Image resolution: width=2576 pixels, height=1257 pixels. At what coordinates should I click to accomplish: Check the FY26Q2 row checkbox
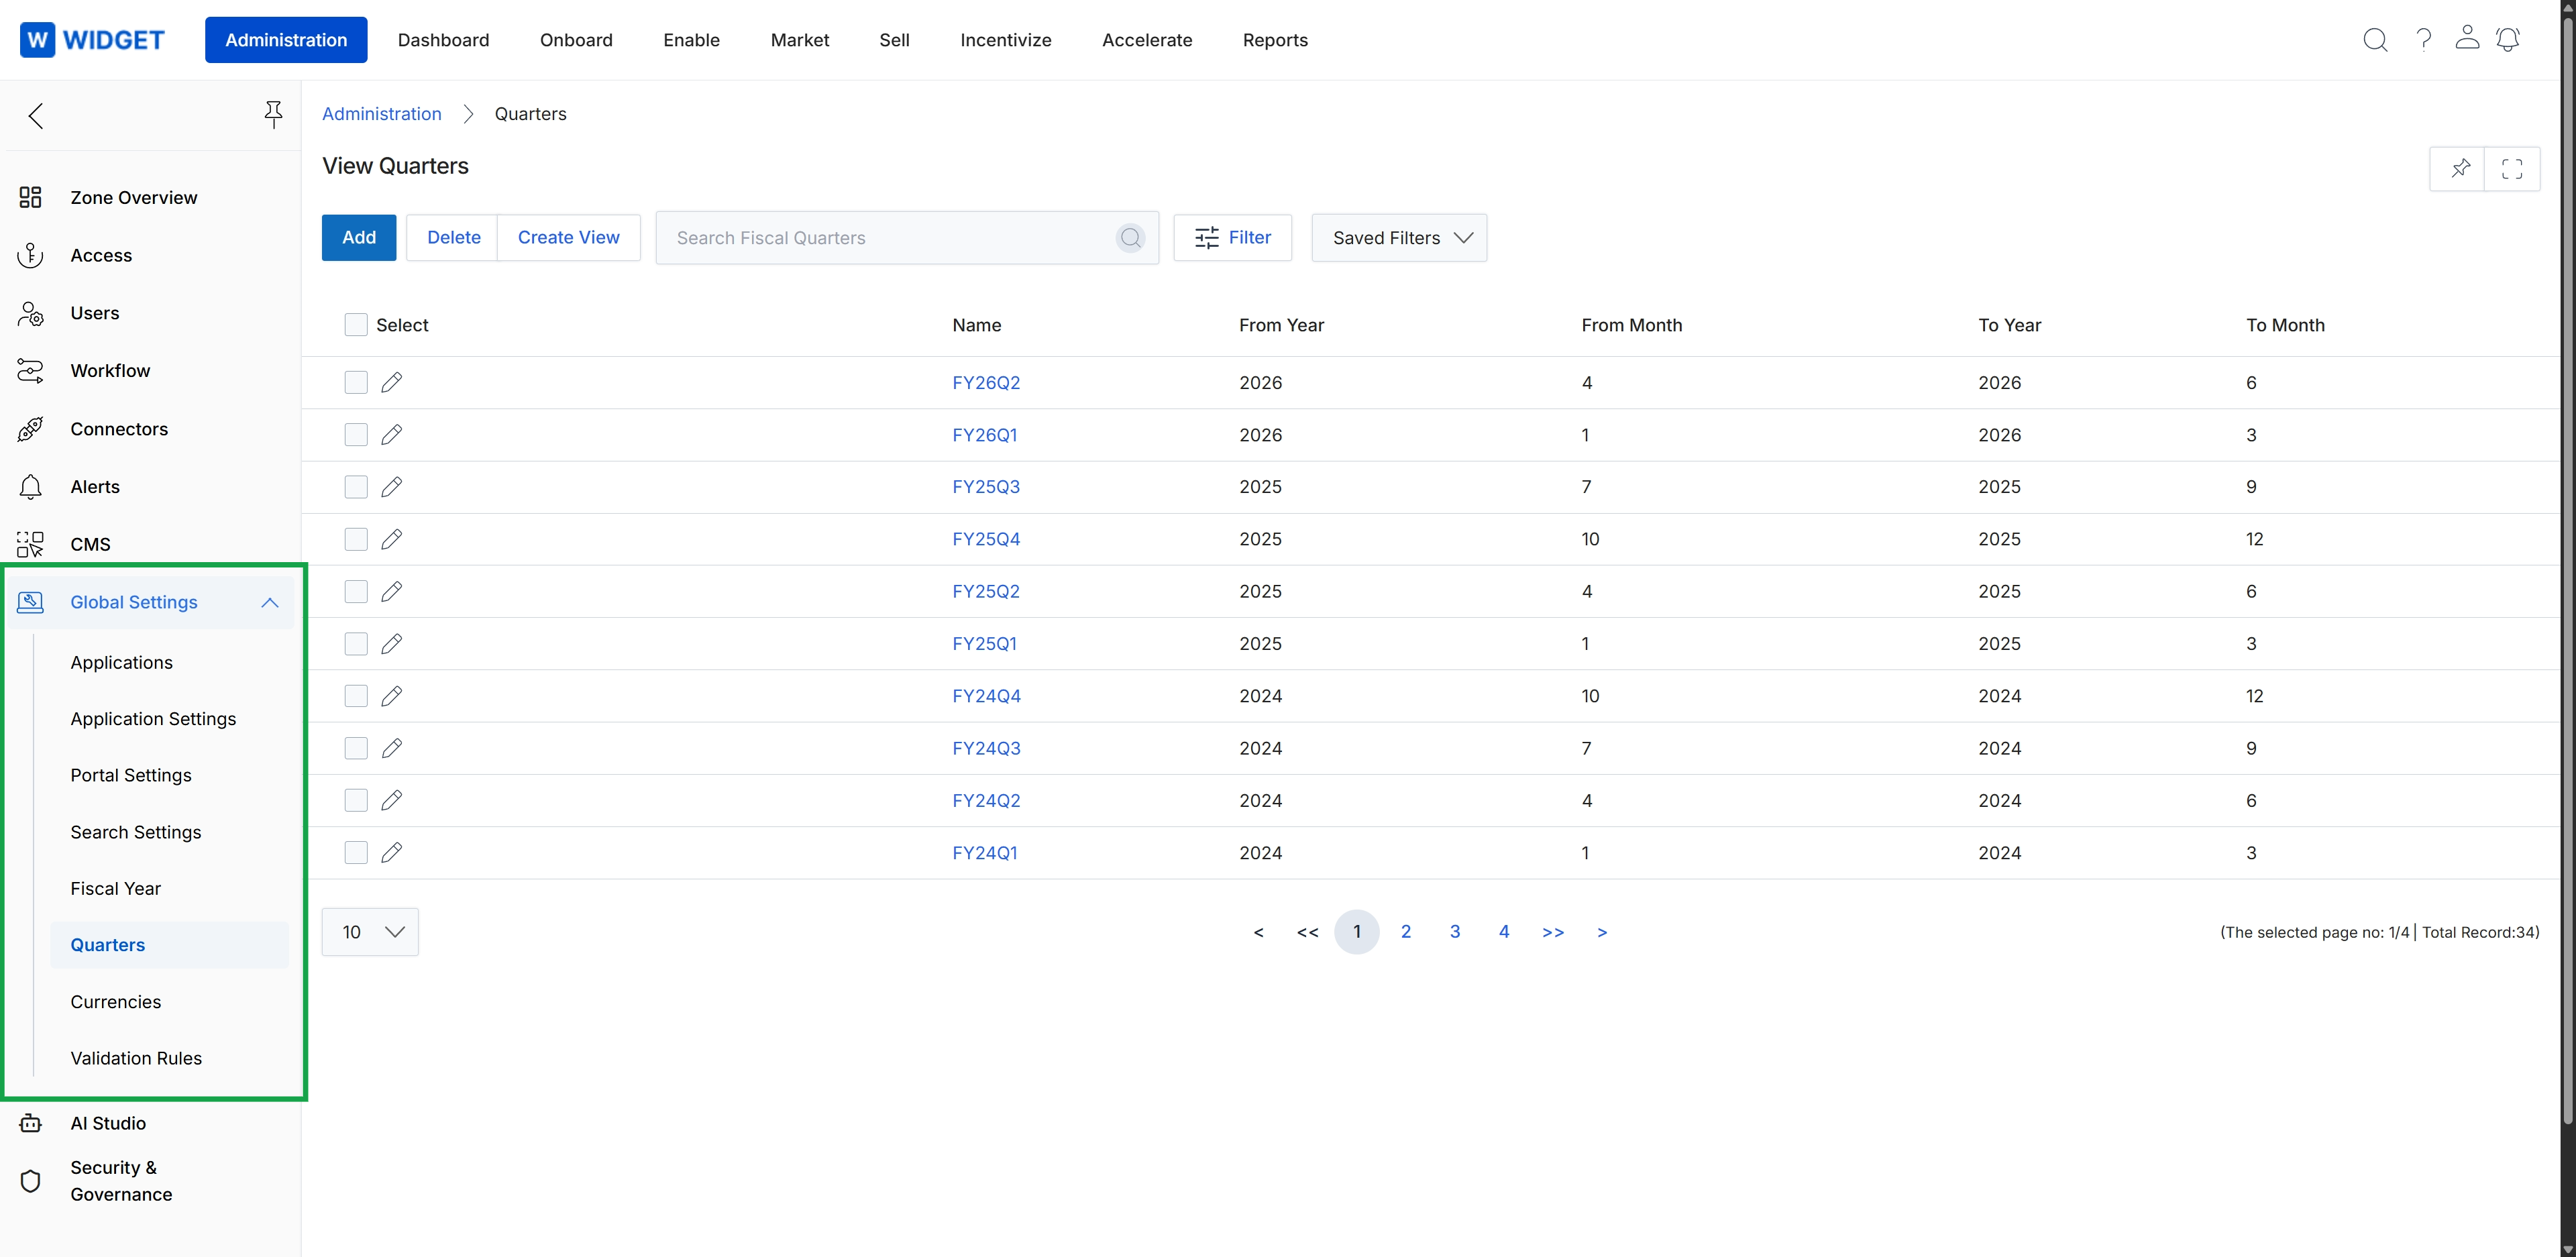(356, 383)
